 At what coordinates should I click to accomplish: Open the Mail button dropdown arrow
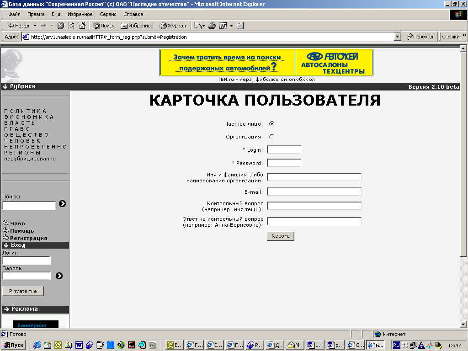point(203,26)
